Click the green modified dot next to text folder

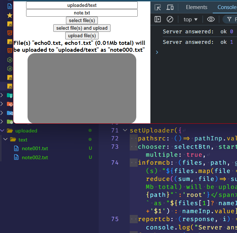(x=90, y=139)
